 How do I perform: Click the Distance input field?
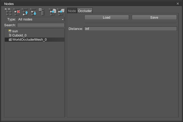(130, 29)
